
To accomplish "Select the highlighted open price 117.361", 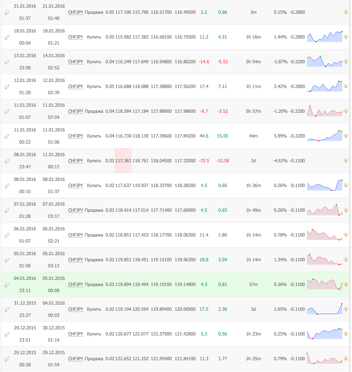I will click(123, 161).
